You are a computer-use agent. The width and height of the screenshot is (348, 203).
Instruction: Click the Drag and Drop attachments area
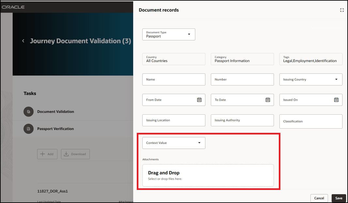tap(208, 175)
